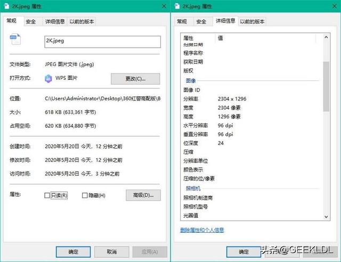Select 常规 tab in right dialog
This screenshot has height=262, width=341.
click(182, 21)
